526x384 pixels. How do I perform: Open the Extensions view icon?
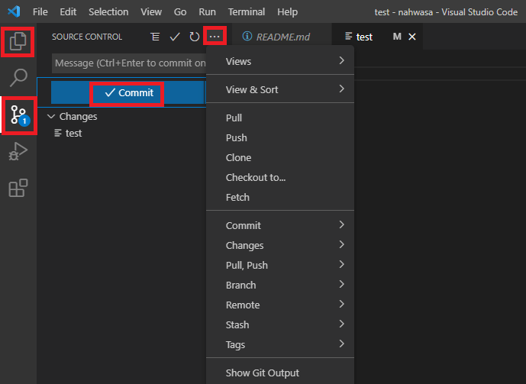(18, 188)
